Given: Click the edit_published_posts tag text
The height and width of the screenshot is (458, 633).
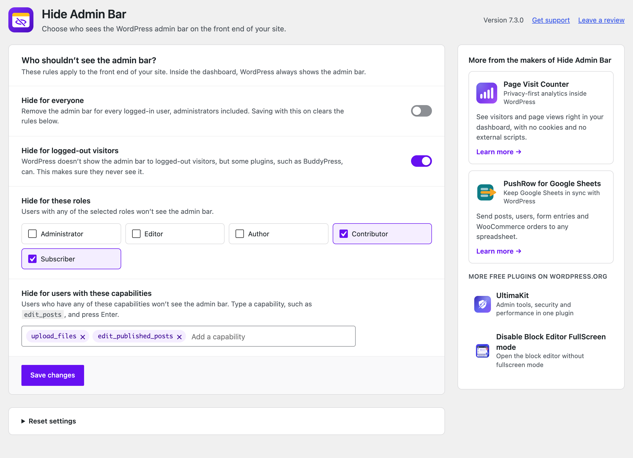Looking at the screenshot, I should (x=135, y=336).
